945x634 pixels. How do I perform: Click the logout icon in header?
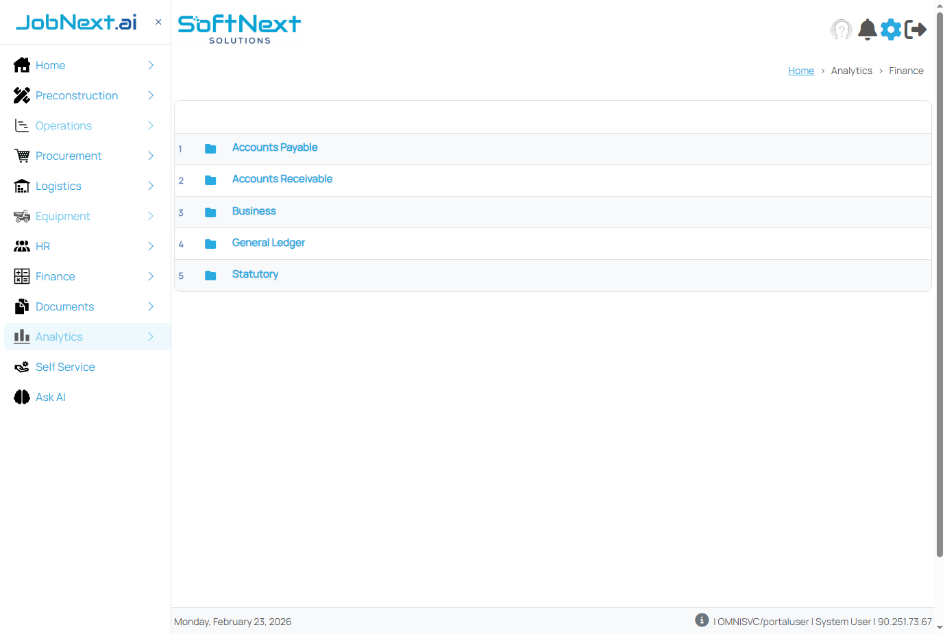tap(916, 29)
